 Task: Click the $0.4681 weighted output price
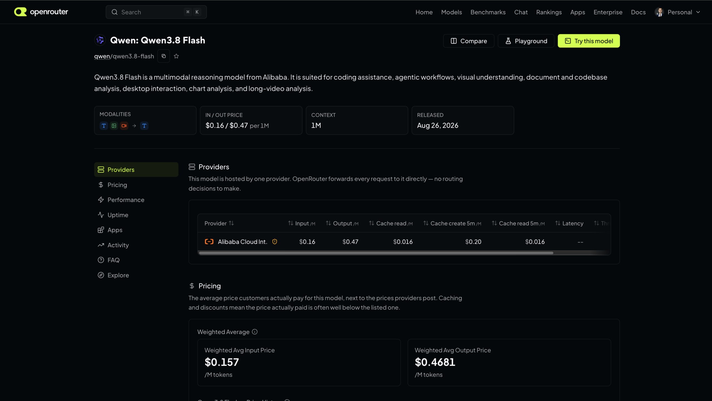tap(435, 362)
